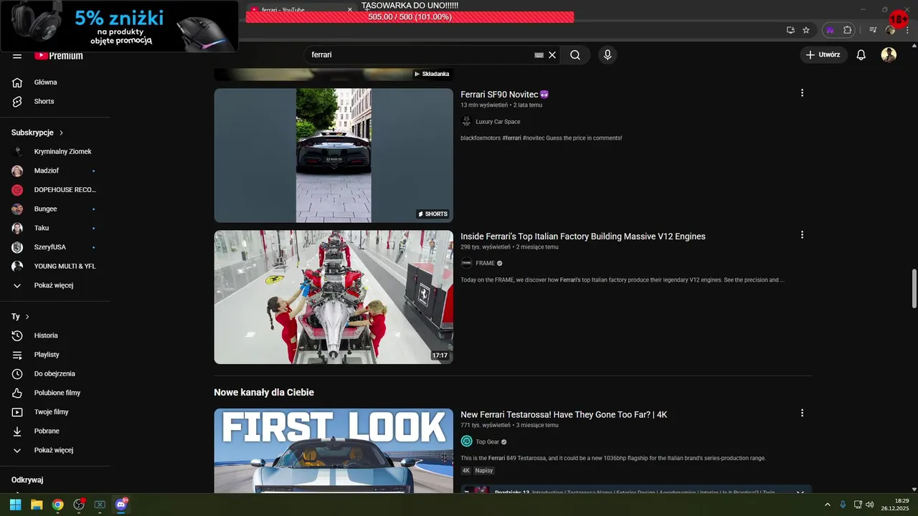The width and height of the screenshot is (918, 516).
Task: Click the install-app icon in the address bar
Action: [790, 30]
